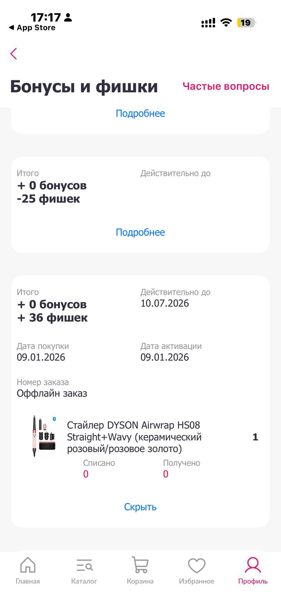Tap the cellular signal bars

(208, 23)
